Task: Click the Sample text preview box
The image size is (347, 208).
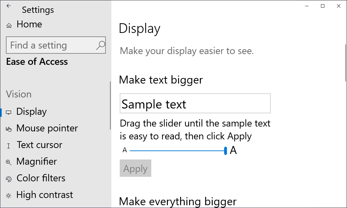Action: pos(195,103)
